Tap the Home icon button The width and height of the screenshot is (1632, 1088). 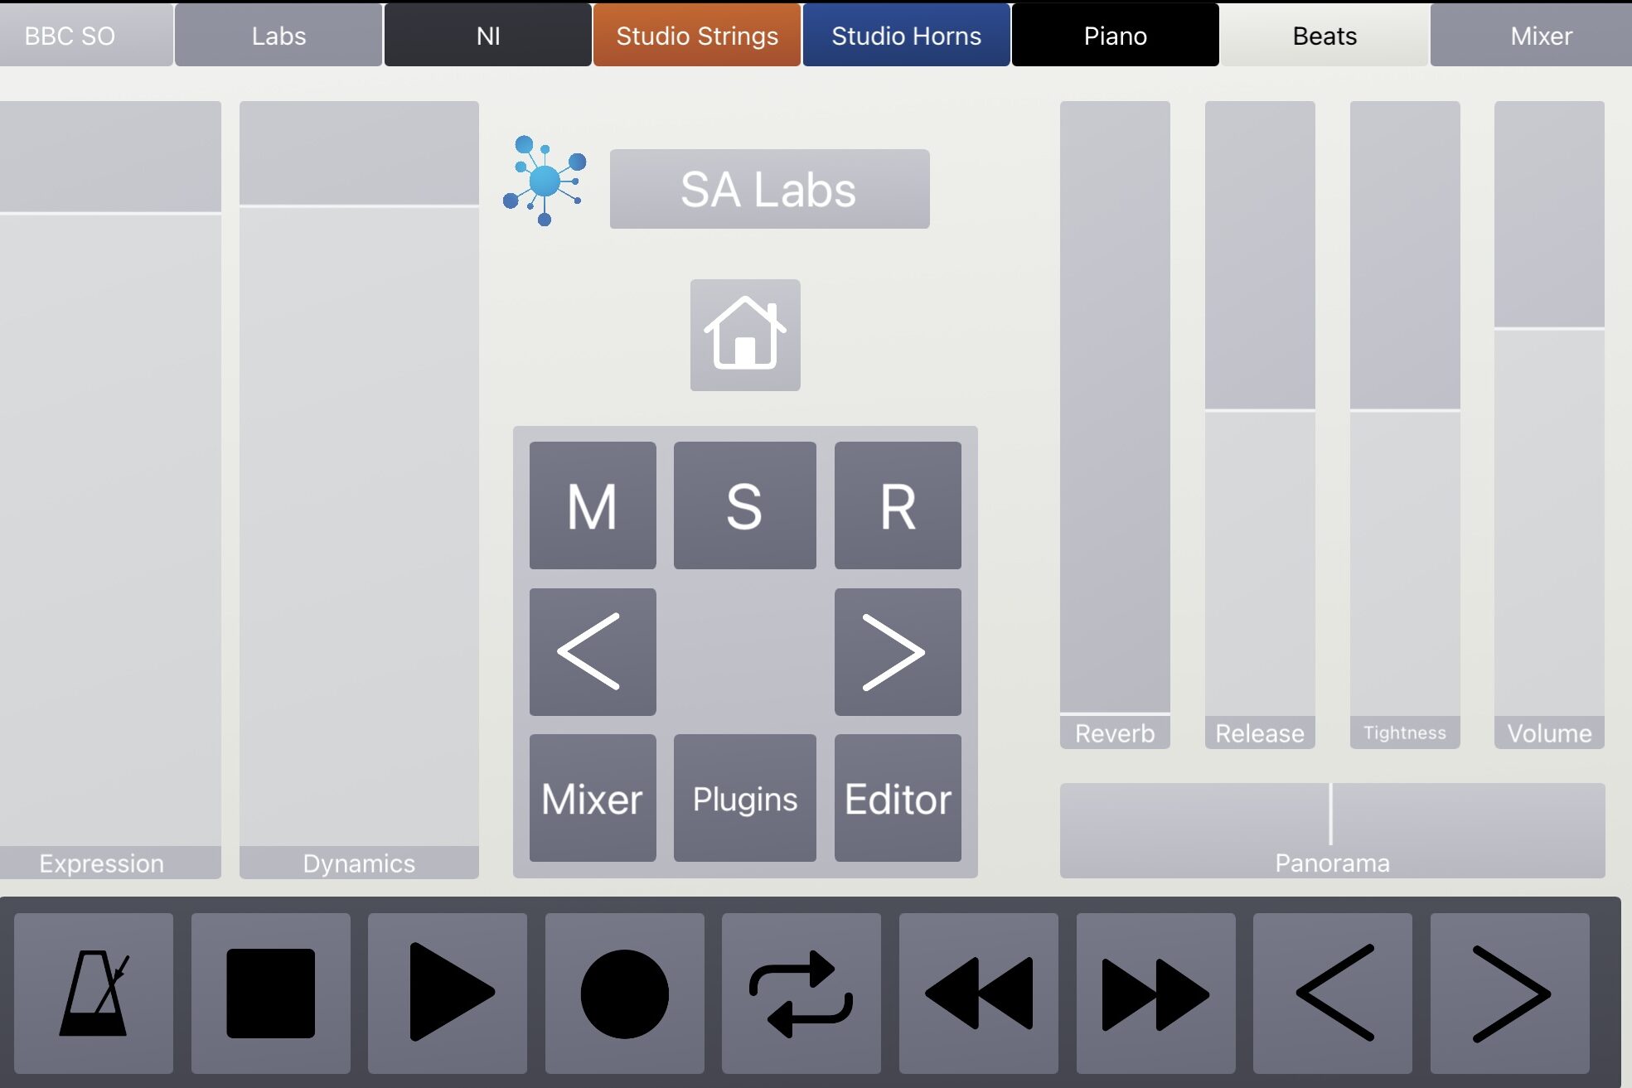pyautogui.click(x=745, y=335)
